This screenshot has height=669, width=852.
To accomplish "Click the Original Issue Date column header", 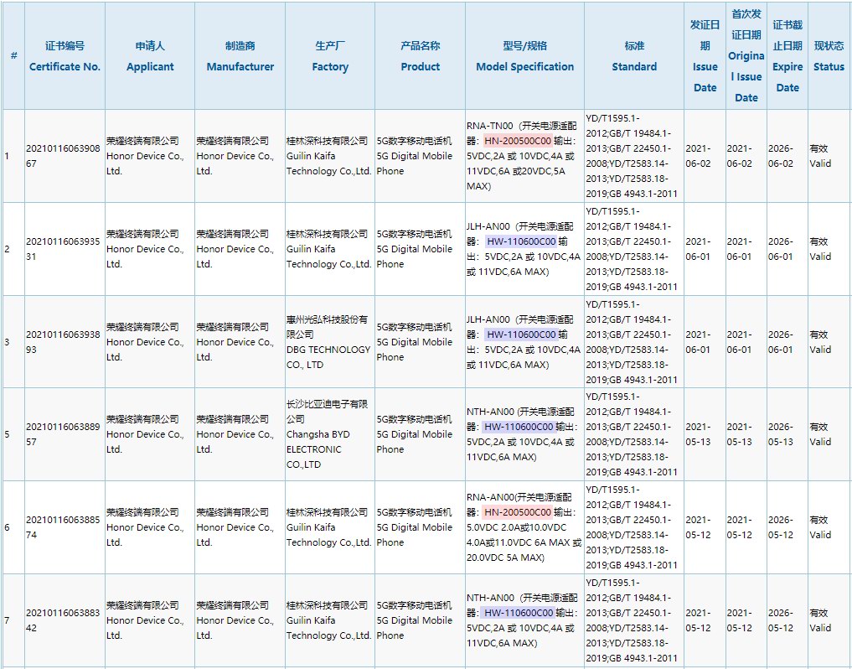I will tap(746, 56).
